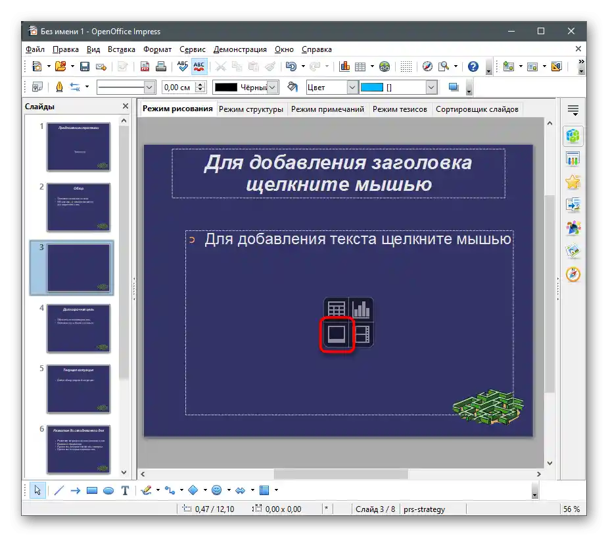608x537 pixels.
Task: Toggle automatic spell checking (ABC underline)
Action: [199, 66]
